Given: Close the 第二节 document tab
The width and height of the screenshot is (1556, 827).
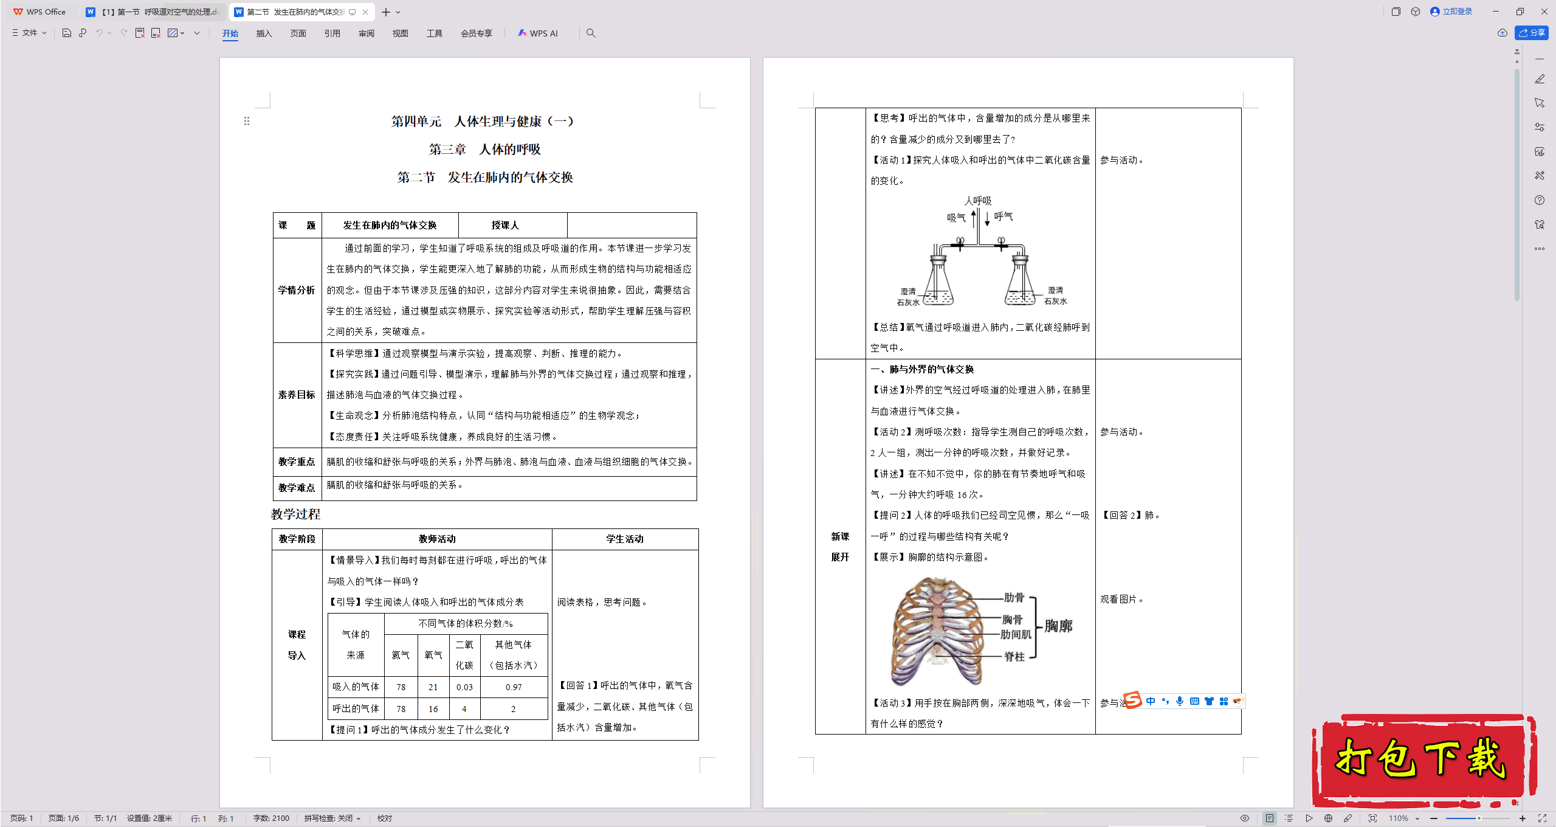Looking at the screenshot, I should coord(365,12).
